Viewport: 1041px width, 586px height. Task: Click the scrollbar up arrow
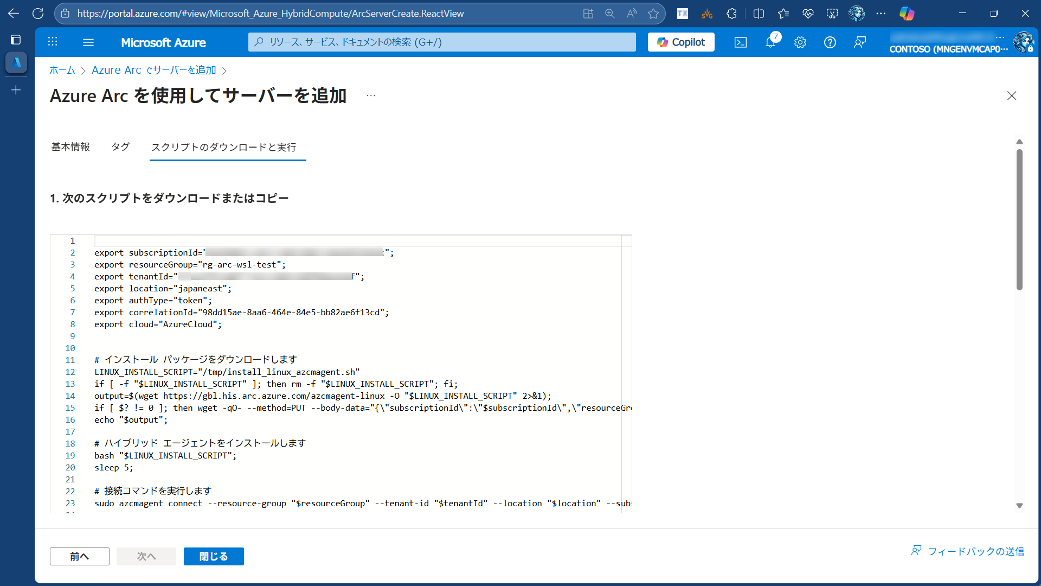tap(1019, 142)
